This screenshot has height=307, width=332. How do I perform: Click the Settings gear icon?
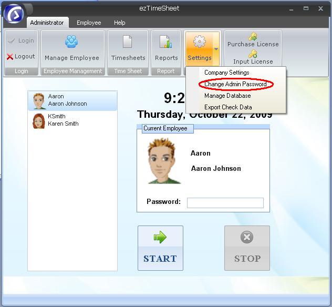199,42
